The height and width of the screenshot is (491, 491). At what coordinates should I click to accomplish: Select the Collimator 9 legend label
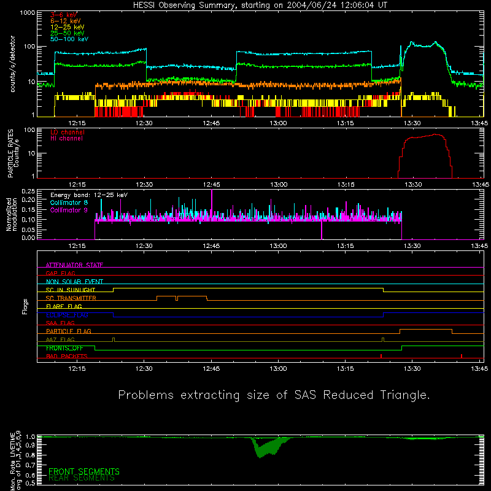tap(69, 210)
